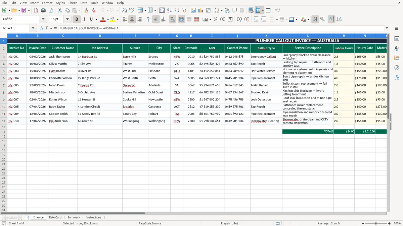This screenshot has width=403, height=226.
Task: Align cell text right
Action: 139,19
